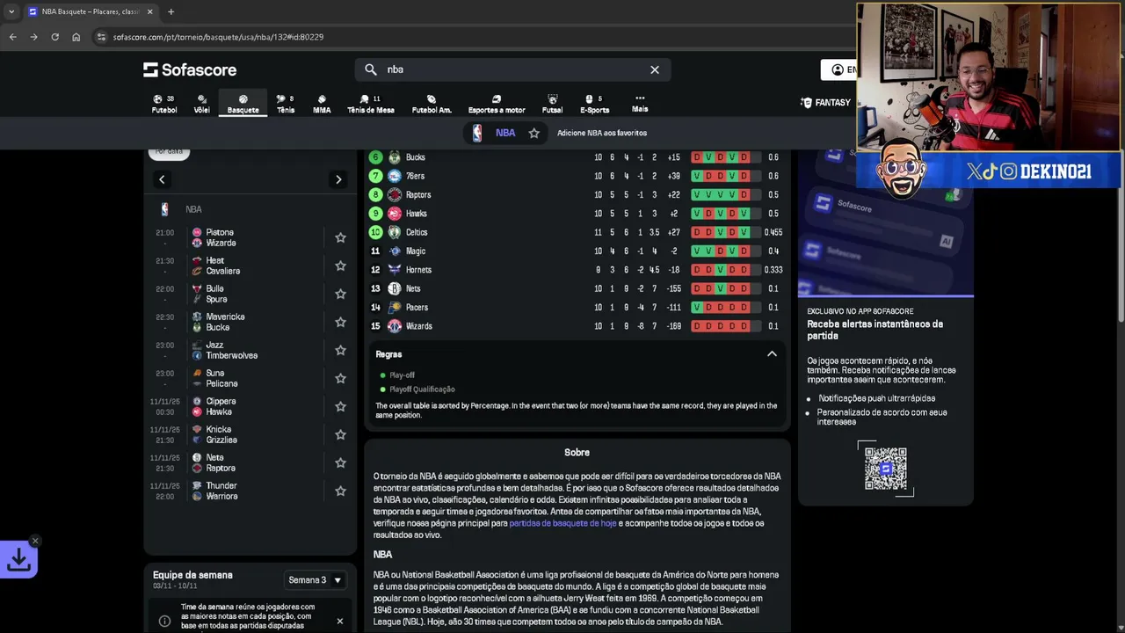Screen dimensions: 1125x633
Task: Click the info icon in Equipe da semana
Action: 164,621
